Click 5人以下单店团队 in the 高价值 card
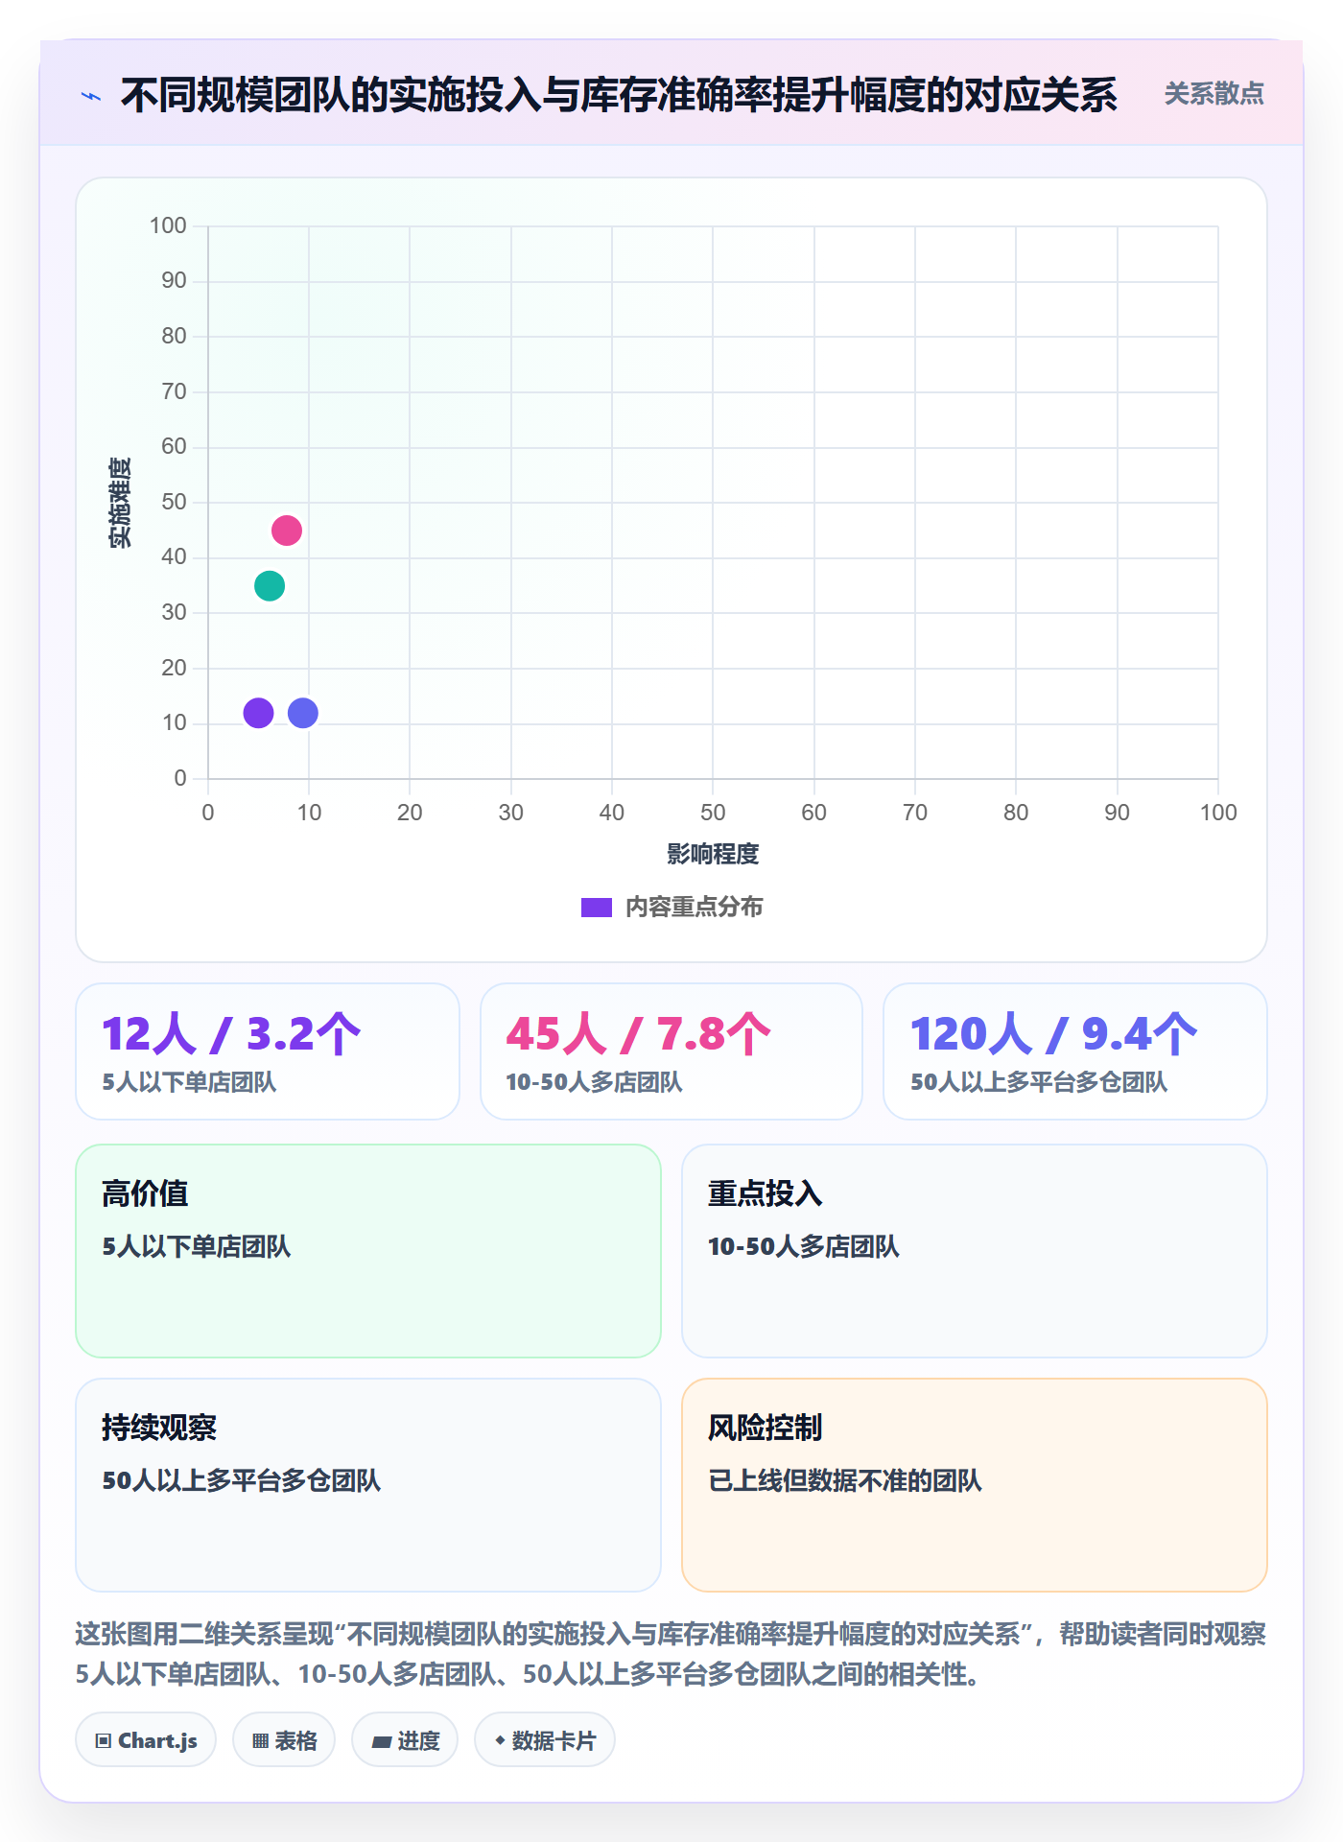This screenshot has height=1842, width=1343. [x=197, y=1246]
